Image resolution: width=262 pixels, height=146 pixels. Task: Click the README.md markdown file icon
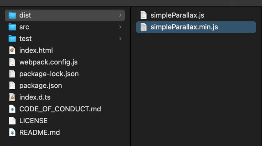(12, 132)
